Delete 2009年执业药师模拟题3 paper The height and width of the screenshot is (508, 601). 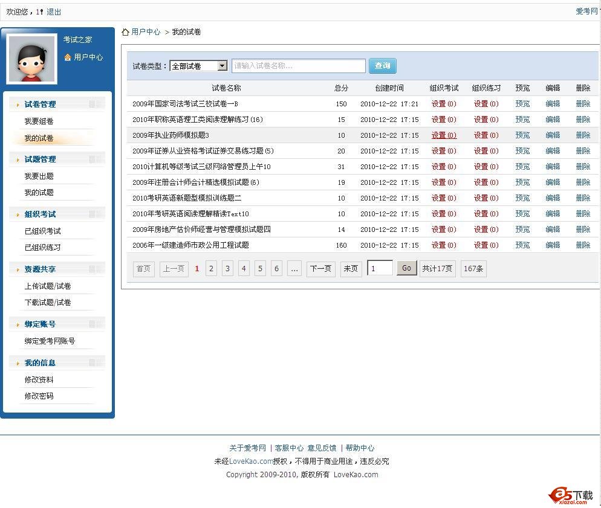point(582,135)
